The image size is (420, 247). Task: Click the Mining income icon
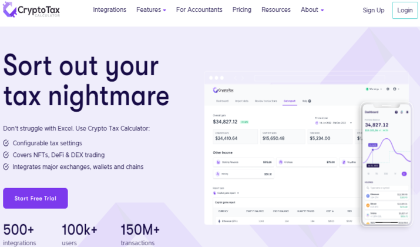[218, 174]
